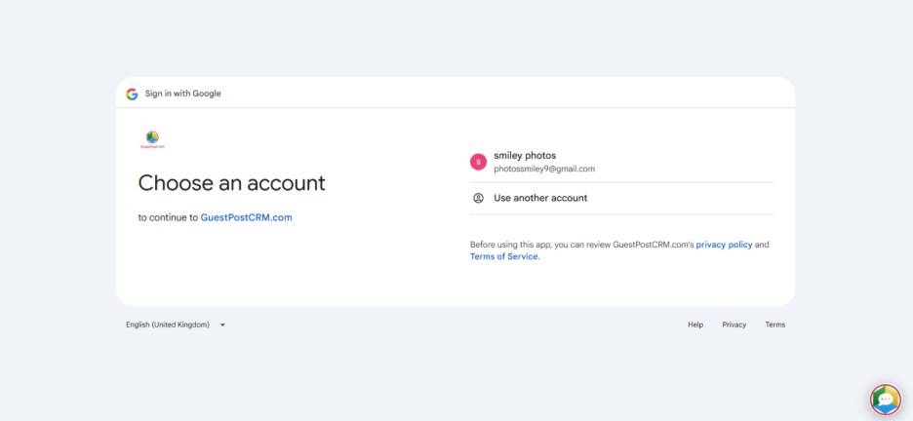
Task: Go to Privacy in the footer
Action: click(734, 325)
